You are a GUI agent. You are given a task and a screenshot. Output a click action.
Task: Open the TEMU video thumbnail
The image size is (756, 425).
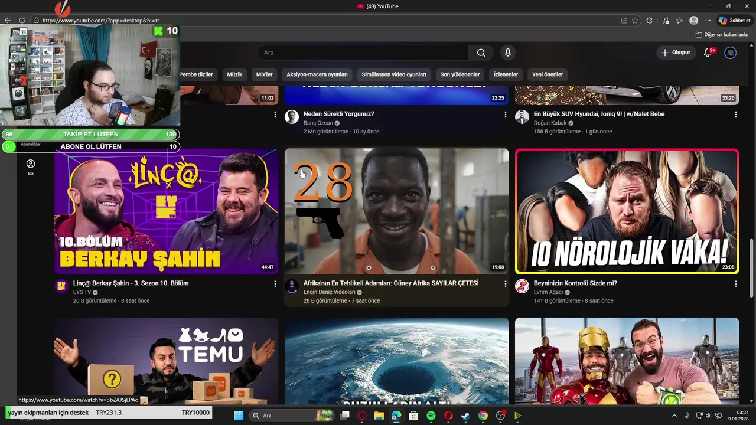click(166, 361)
